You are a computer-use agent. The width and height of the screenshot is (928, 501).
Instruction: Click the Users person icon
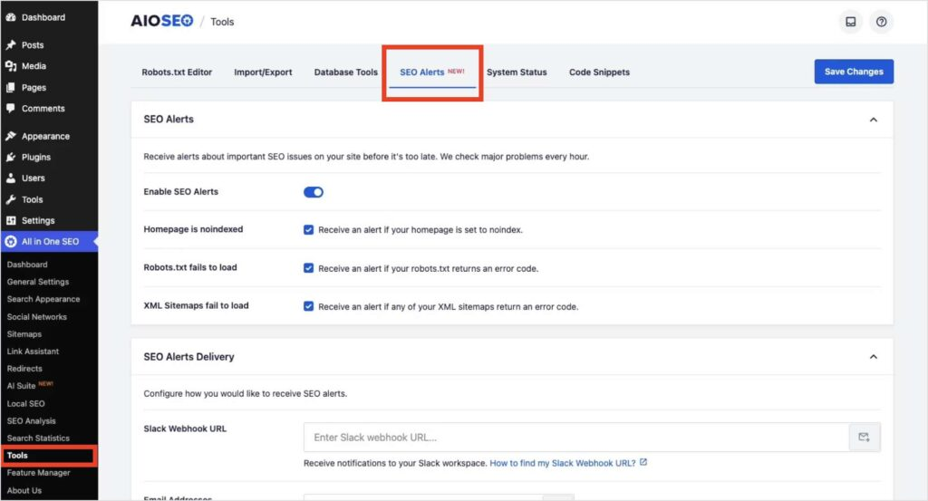point(11,178)
